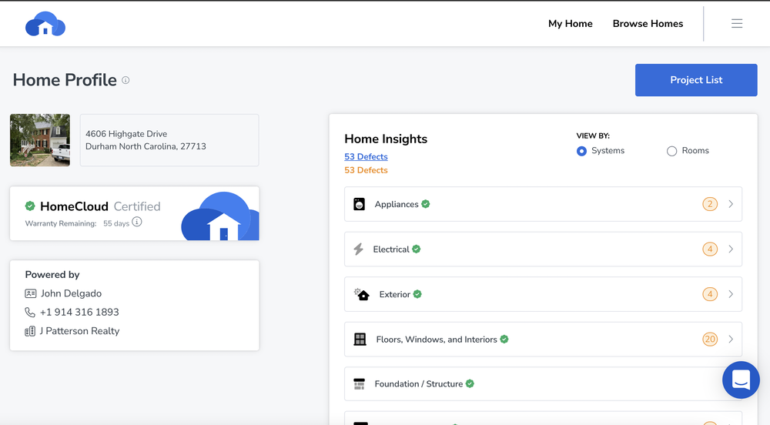Click the name John Delgado
The width and height of the screenshot is (770, 425).
tap(71, 293)
